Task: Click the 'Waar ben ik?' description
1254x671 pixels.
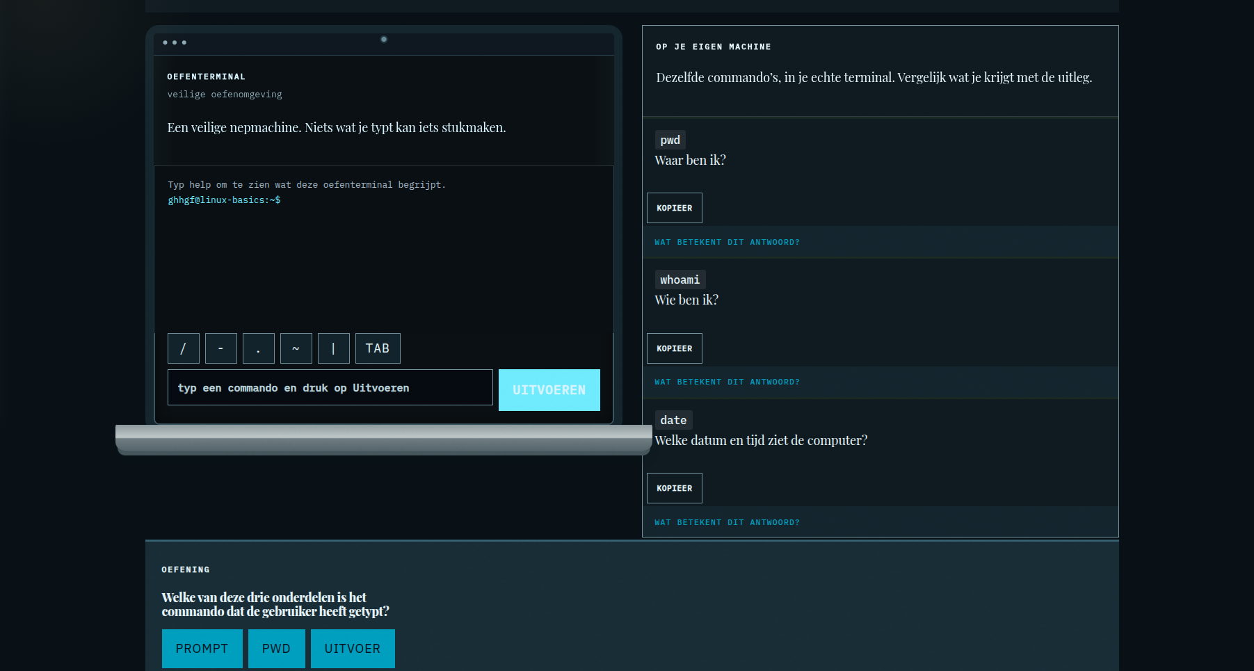Action: (x=691, y=160)
